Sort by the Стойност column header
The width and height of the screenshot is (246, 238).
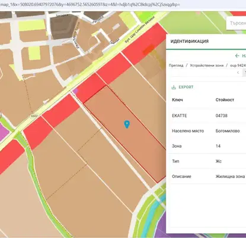(225, 100)
